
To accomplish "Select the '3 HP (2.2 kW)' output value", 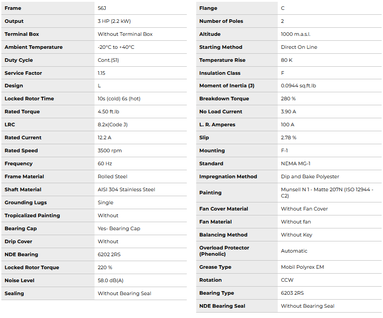I will coord(114,21).
